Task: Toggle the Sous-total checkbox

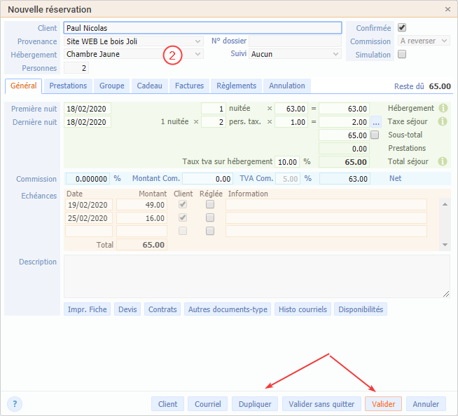Action: (375, 135)
